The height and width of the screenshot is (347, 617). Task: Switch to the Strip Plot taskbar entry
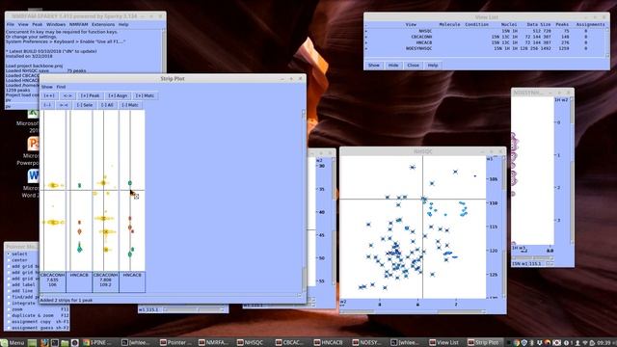click(485, 343)
